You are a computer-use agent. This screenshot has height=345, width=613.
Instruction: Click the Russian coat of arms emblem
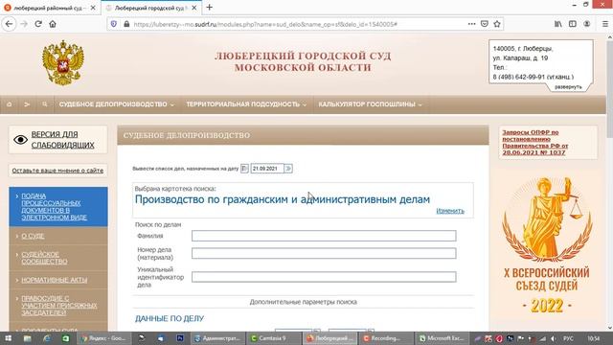click(x=63, y=62)
